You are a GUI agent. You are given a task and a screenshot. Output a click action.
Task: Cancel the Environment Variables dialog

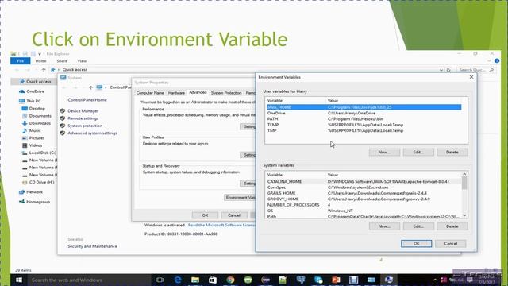point(450,244)
